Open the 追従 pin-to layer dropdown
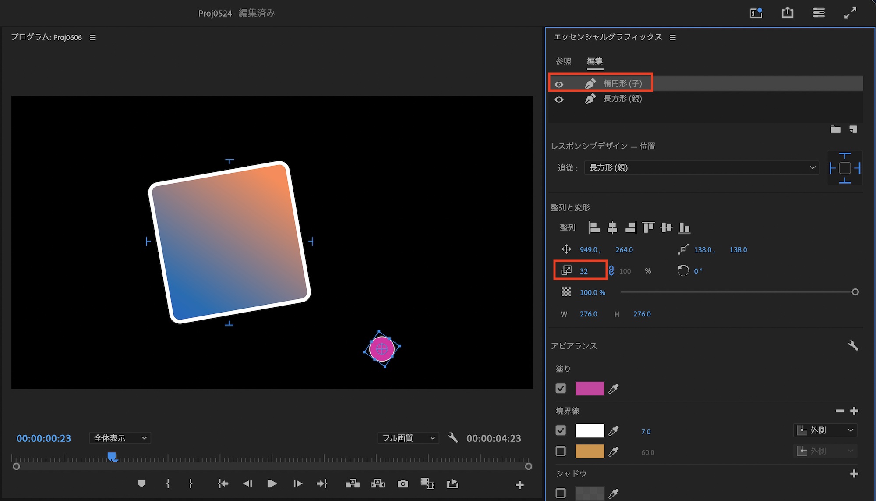The image size is (876, 501). coord(701,168)
